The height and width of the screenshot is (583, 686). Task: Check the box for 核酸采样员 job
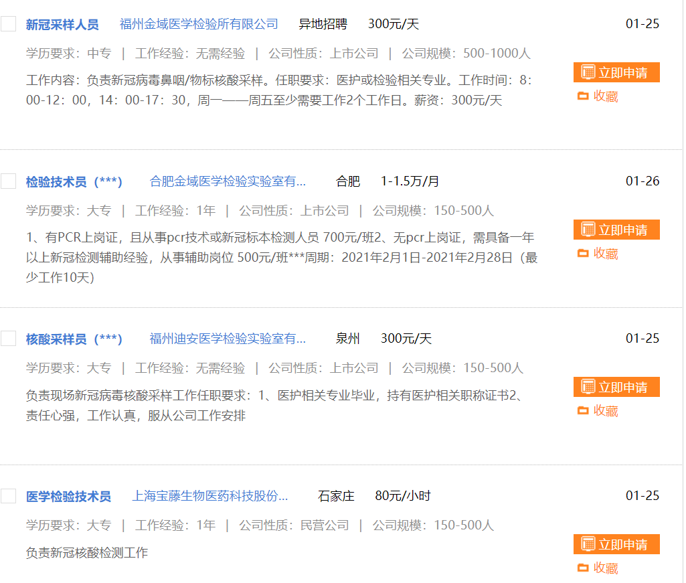8,339
